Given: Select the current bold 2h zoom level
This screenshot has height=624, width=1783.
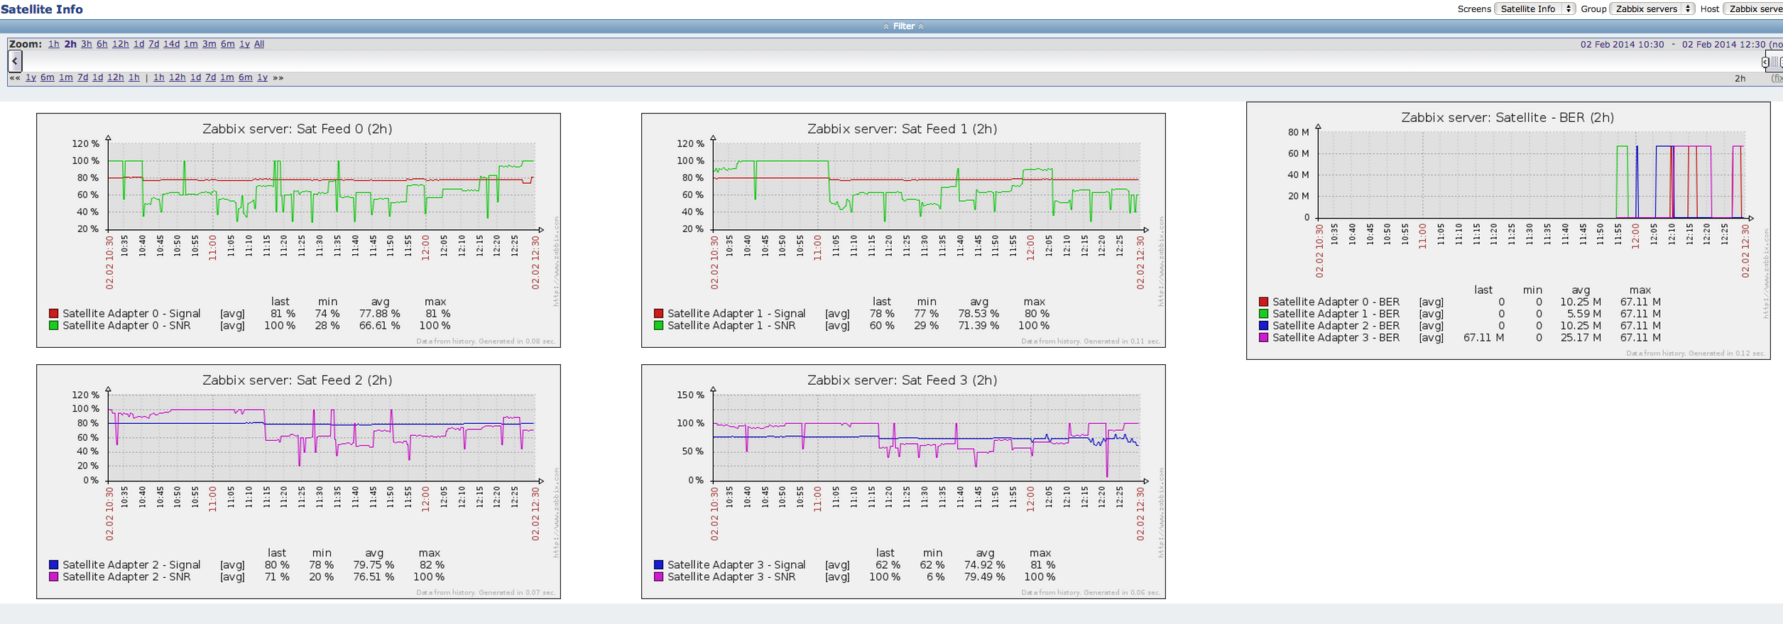Looking at the screenshot, I should tap(70, 44).
